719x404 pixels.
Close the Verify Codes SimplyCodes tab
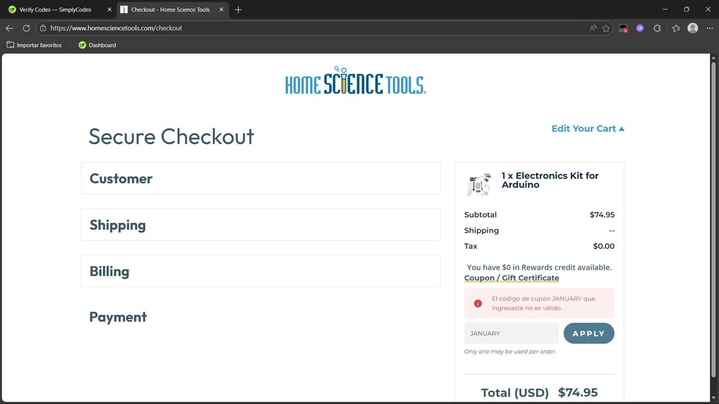click(x=109, y=10)
